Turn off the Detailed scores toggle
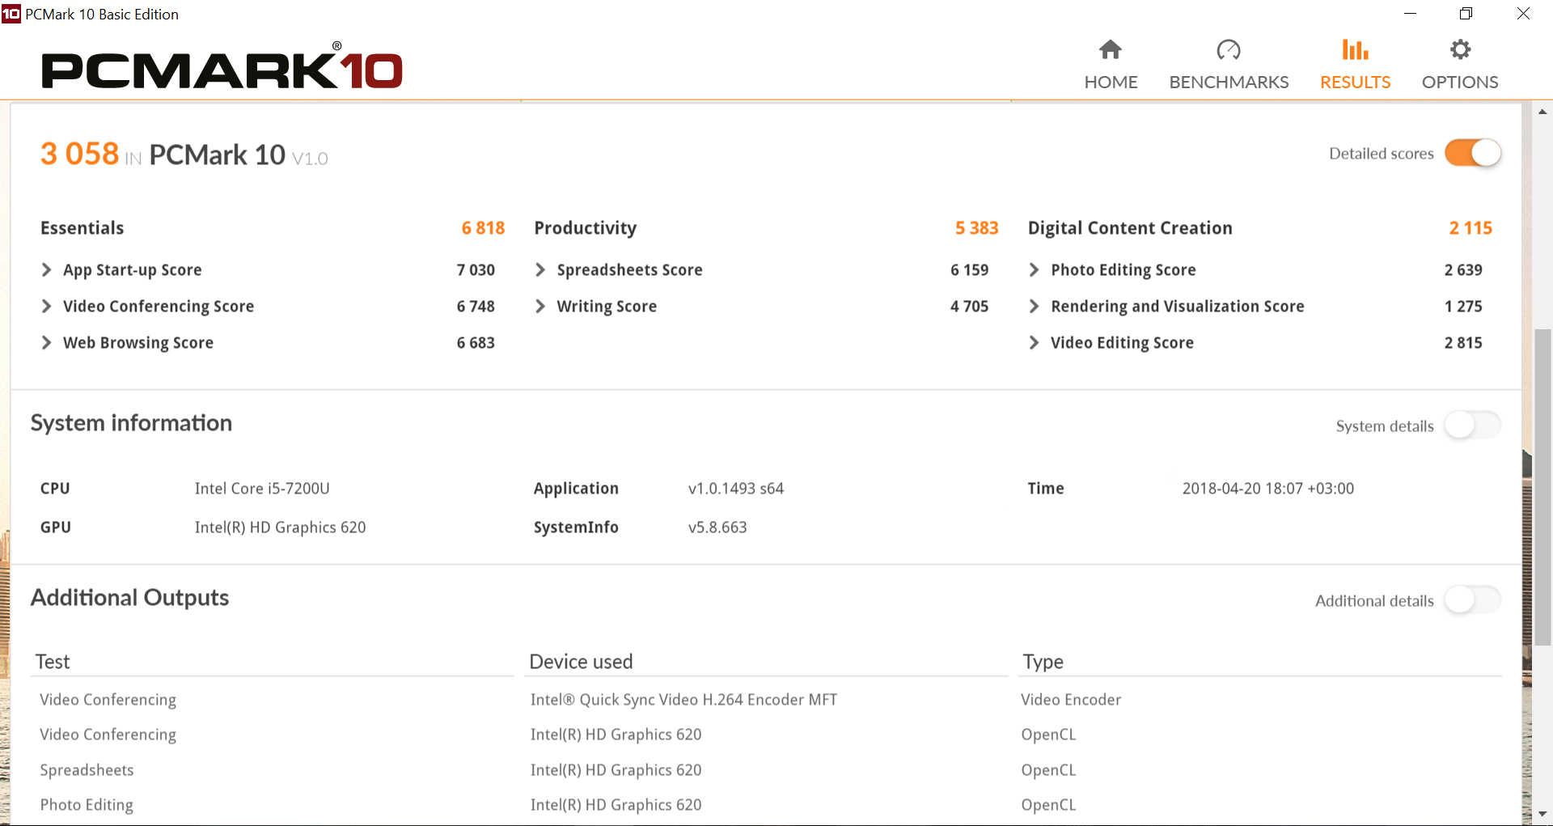 click(x=1473, y=153)
